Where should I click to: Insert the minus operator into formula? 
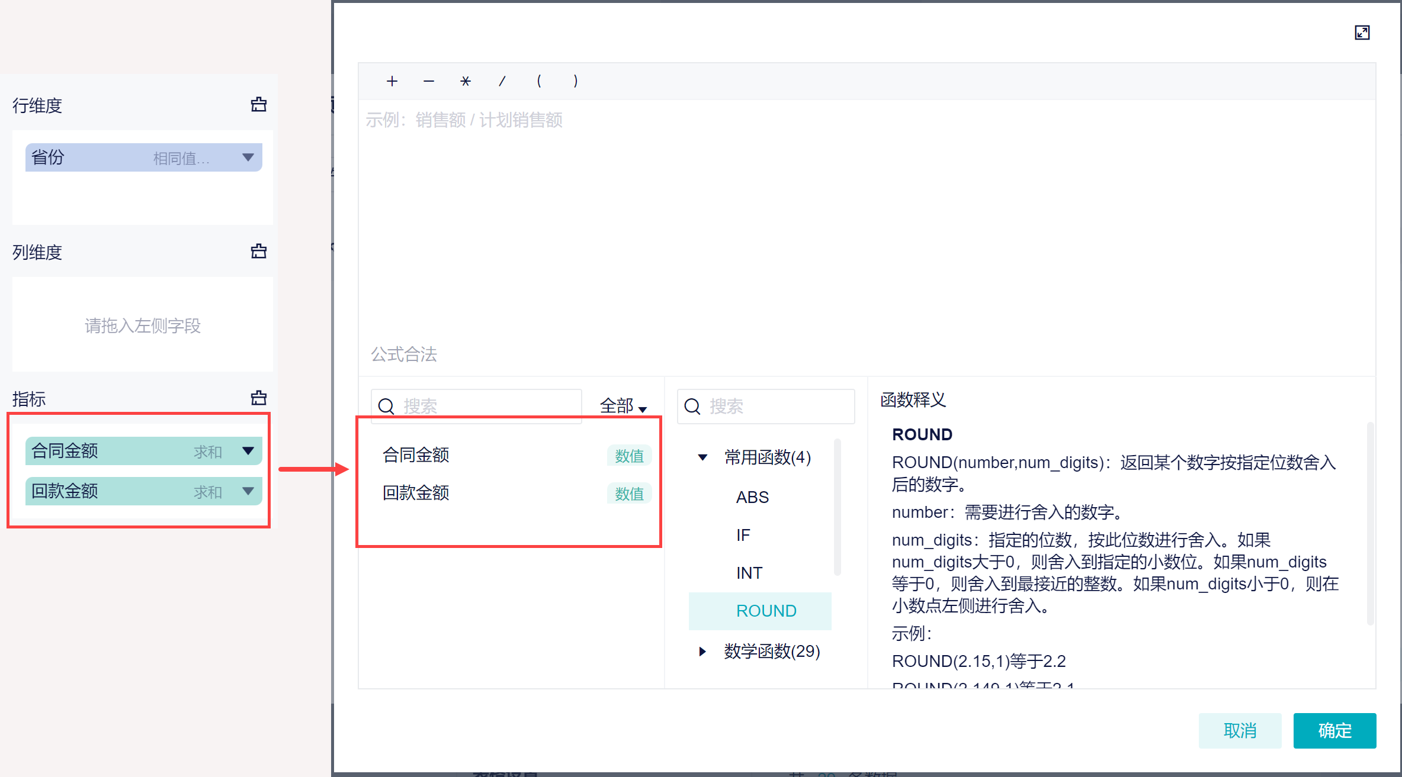429,81
